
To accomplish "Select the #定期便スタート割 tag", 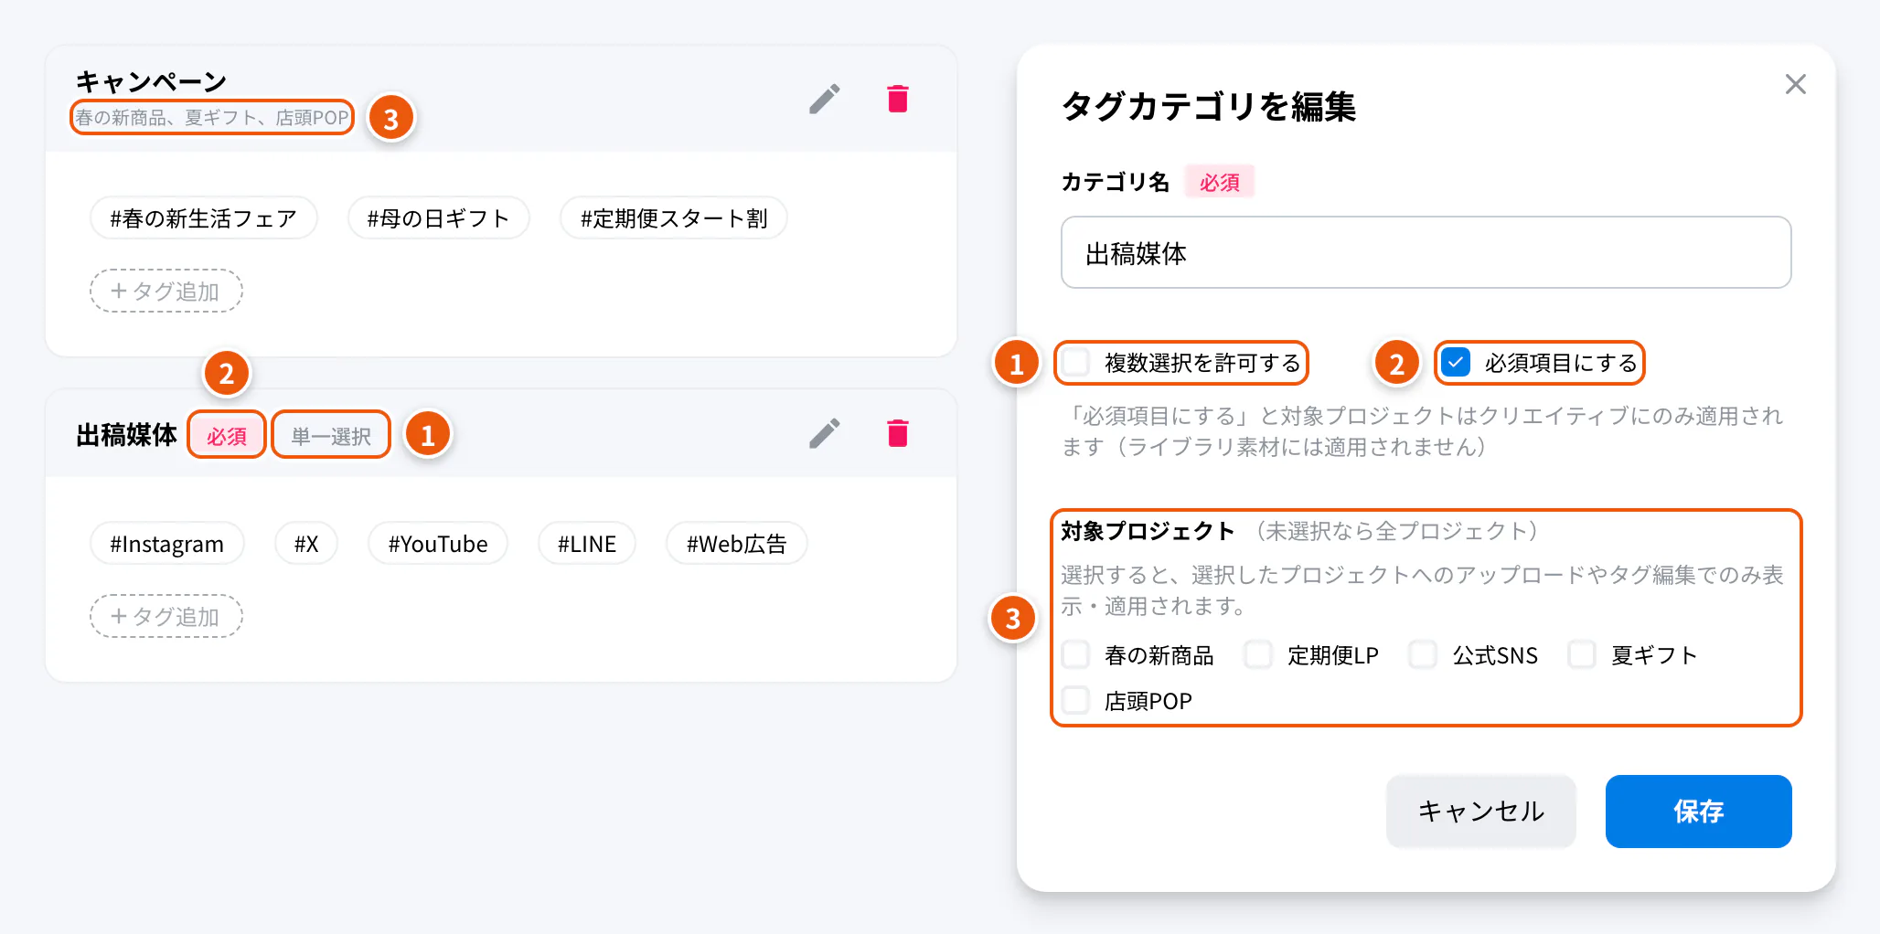I will (x=674, y=218).
